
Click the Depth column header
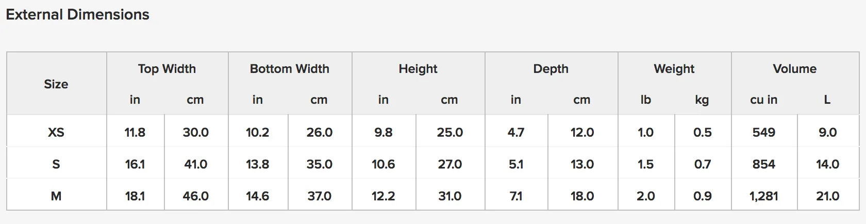point(551,69)
